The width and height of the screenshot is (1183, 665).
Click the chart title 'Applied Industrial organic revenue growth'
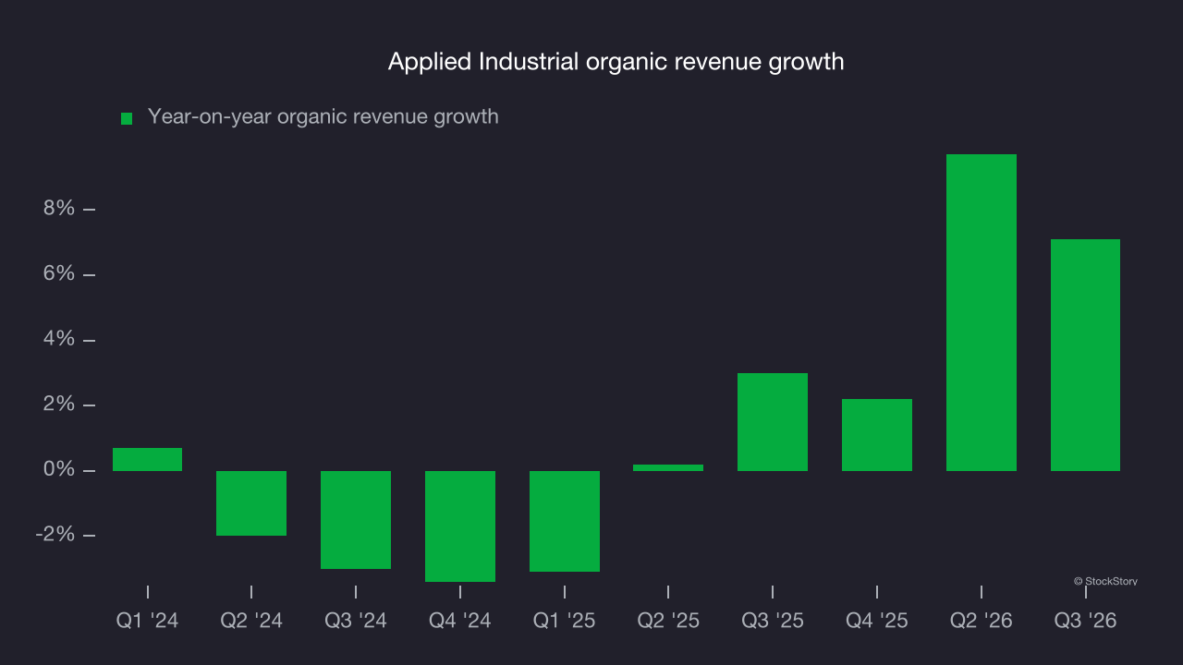click(616, 62)
